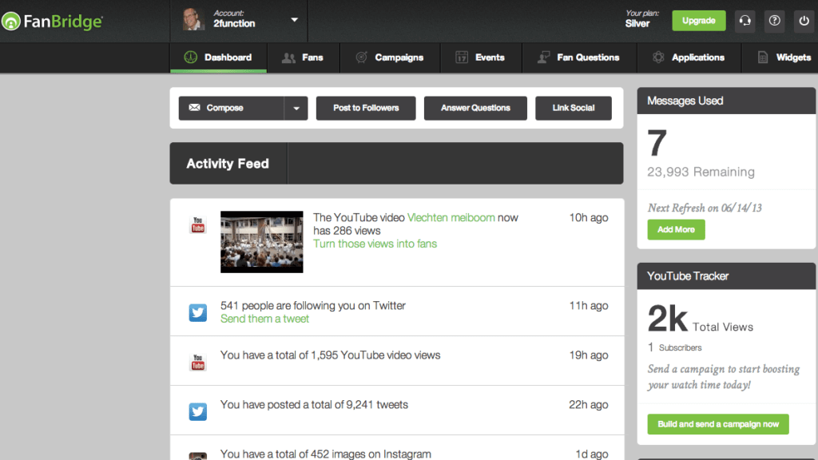Viewport: 818px width, 460px height.
Task: Click Post to Followers button
Action: pos(366,108)
